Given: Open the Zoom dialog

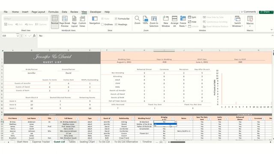Looking at the screenshot, I should [137, 20].
